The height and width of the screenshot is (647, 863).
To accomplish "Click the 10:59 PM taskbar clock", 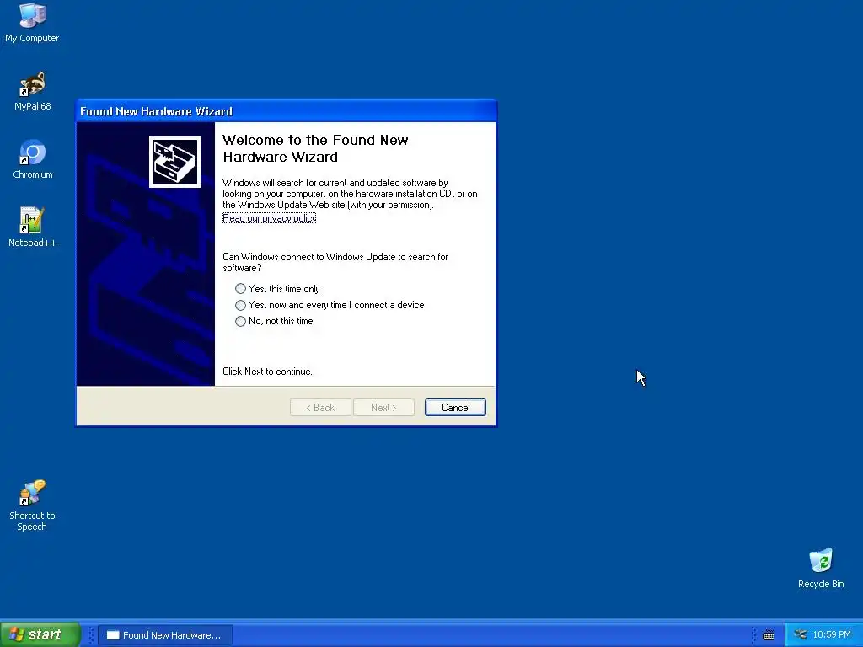I will [832, 635].
